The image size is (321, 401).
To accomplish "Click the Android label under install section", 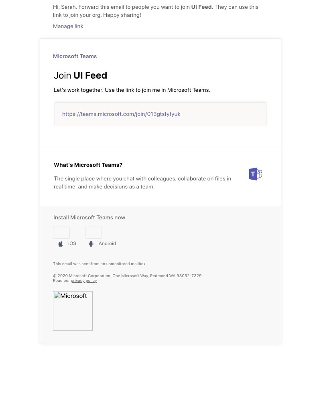I will pos(107,243).
